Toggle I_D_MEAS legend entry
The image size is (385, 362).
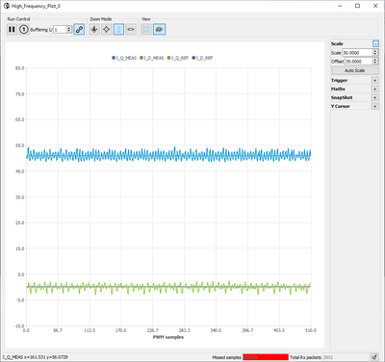(152, 58)
